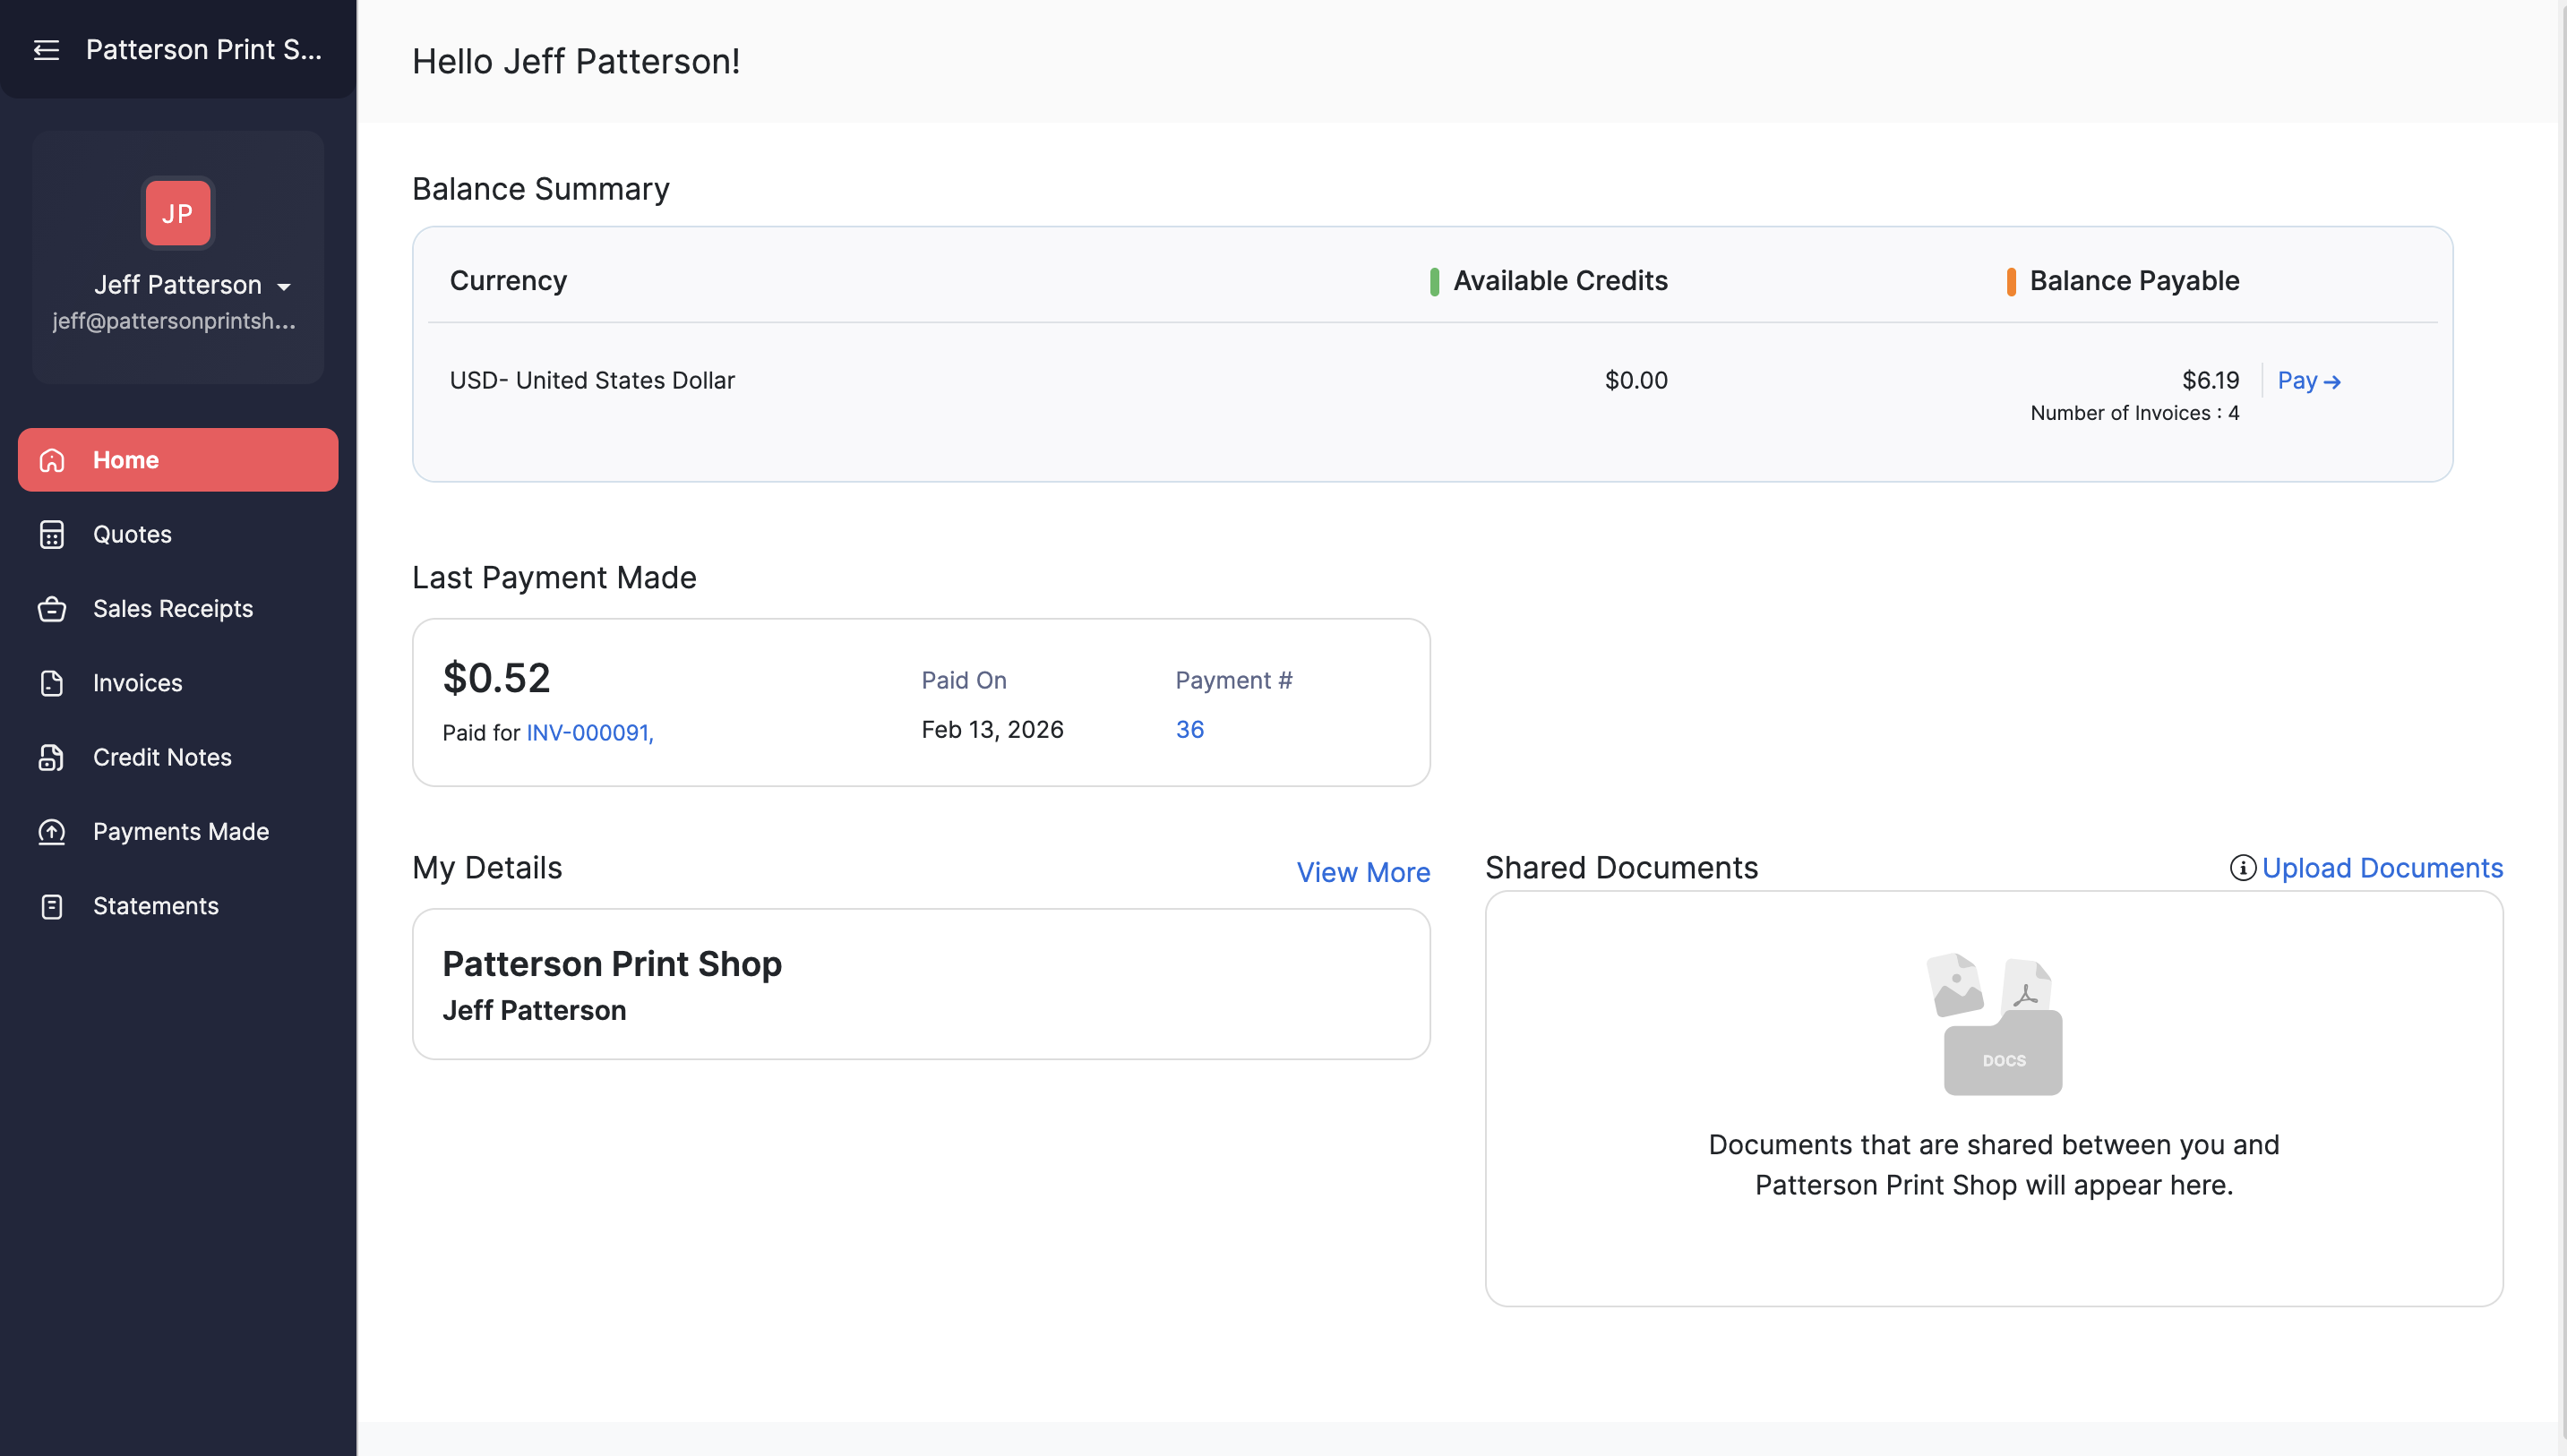
Task: Collapse the sidebar using the top-left icon
Action: [46, 49]
